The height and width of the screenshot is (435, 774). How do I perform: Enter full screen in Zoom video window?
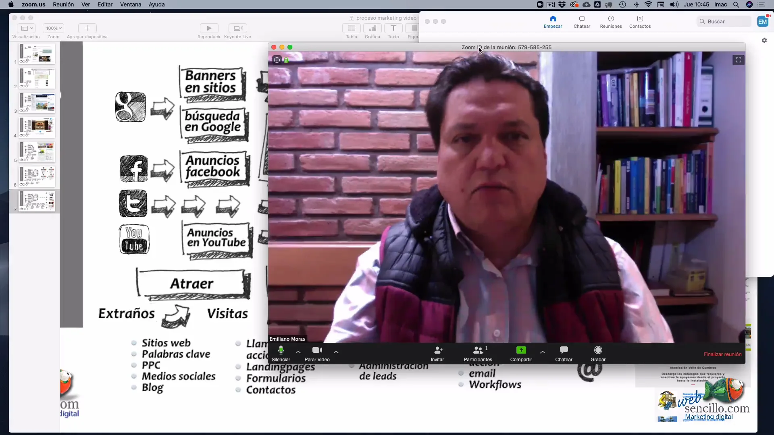pos(739,60)
